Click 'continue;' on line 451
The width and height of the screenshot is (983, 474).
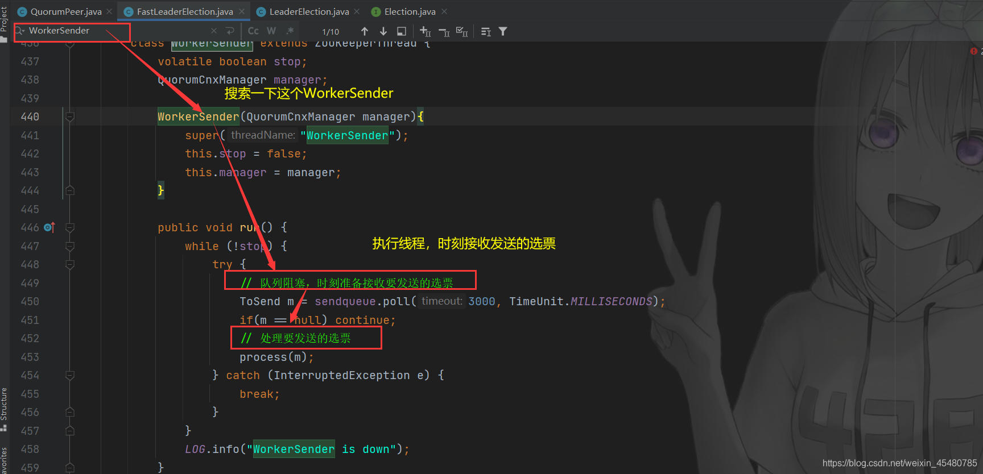(365, 320)
